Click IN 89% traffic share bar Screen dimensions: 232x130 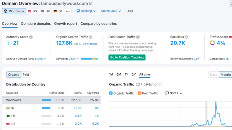(x=46, y=108)
